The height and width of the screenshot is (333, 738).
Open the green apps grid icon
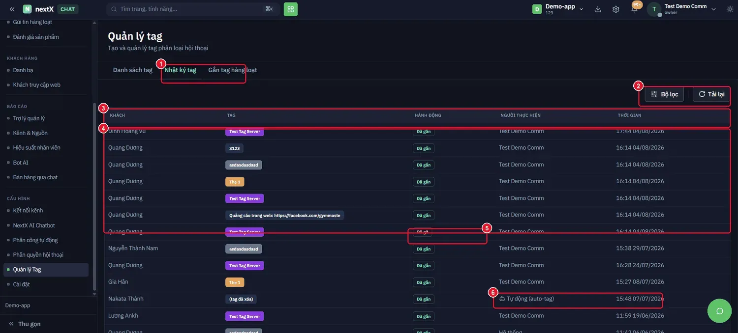click(291, 9)
